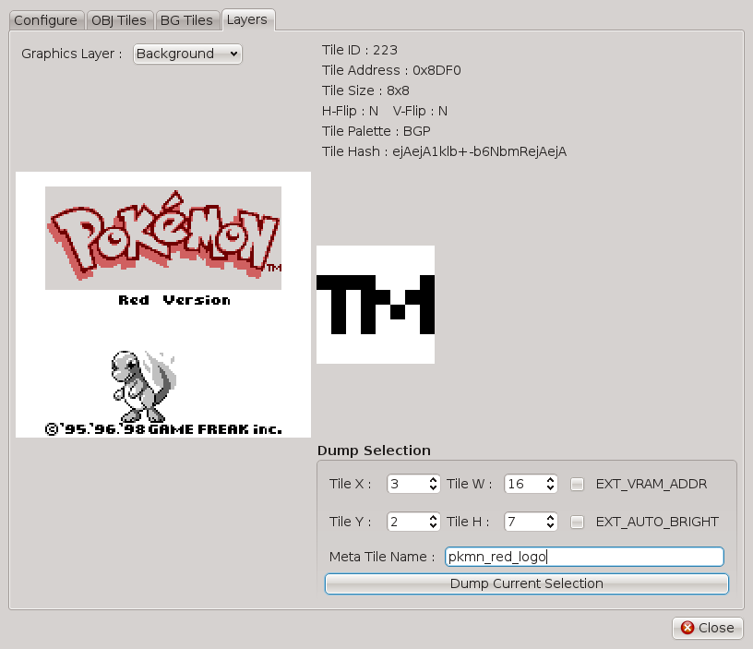
Task: Decrease Tile H with down arrow
Action: 550,526
